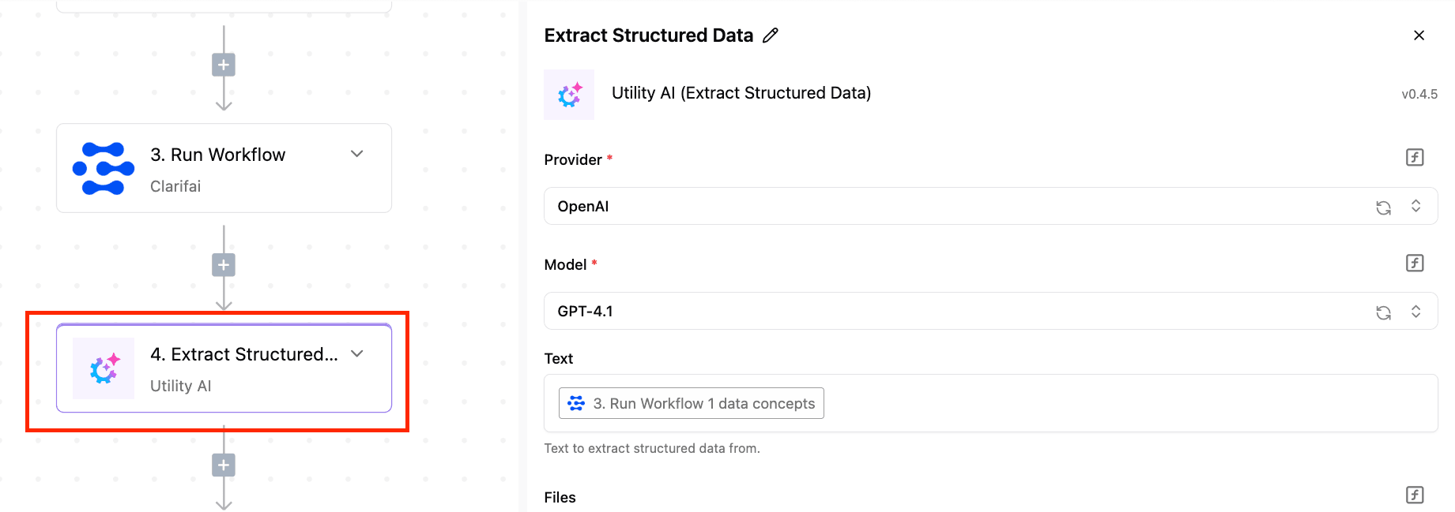Screen dimensions: 1455x512
Task: Click the pencil icon to rename step
Action: 771,36
